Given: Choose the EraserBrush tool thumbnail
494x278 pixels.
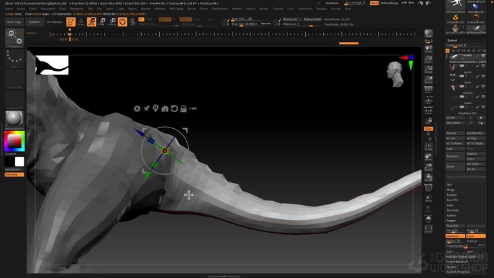Looking at the screenshot, I should coord(476,19).
